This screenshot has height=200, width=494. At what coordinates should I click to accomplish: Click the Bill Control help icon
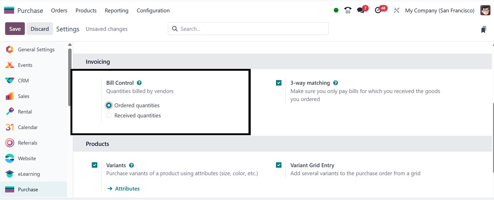(x=139, y=83)
